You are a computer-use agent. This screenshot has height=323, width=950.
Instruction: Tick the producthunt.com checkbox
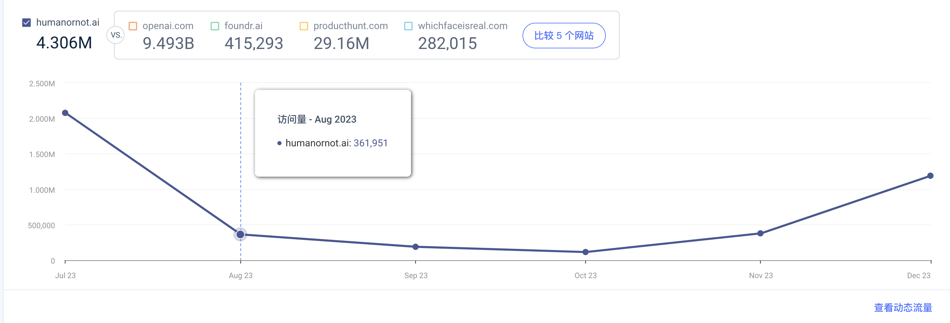coord(304,26)
